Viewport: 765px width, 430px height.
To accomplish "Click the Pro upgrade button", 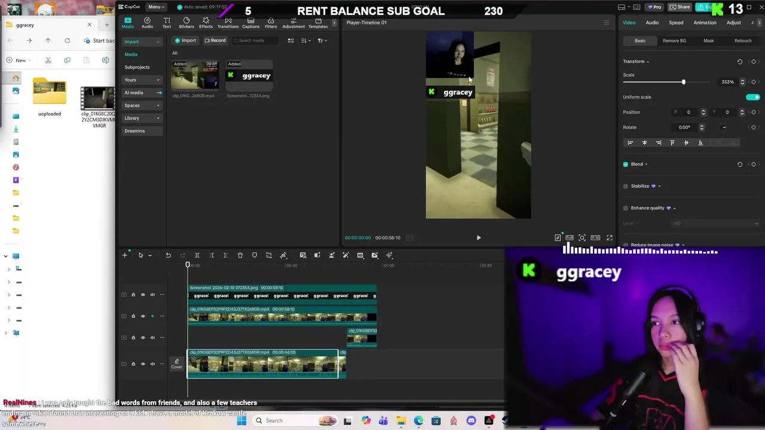I will (654, 7).
